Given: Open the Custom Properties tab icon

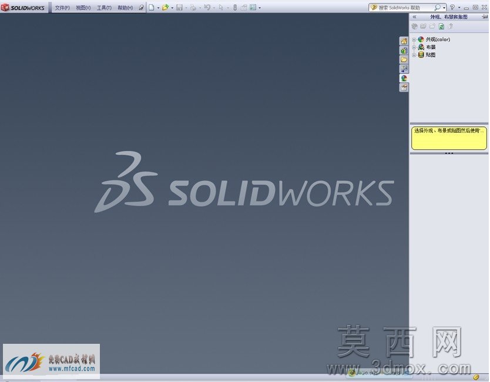Looking at the screenshot, I should pyautogui.click(x=404, y=88).
